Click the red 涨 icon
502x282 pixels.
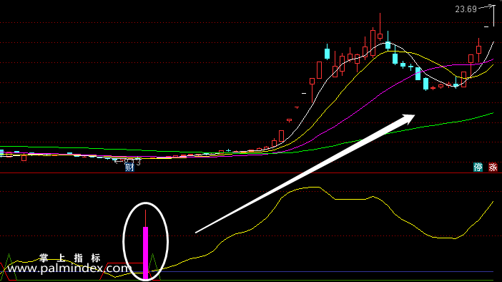[x=493, y=167]
